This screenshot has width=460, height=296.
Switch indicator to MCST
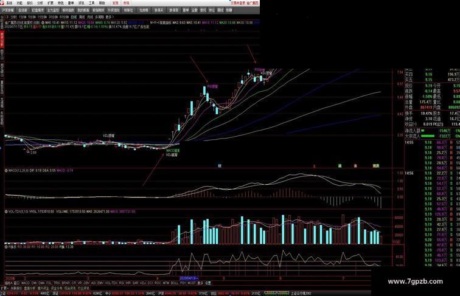click(x=191, y=283)
